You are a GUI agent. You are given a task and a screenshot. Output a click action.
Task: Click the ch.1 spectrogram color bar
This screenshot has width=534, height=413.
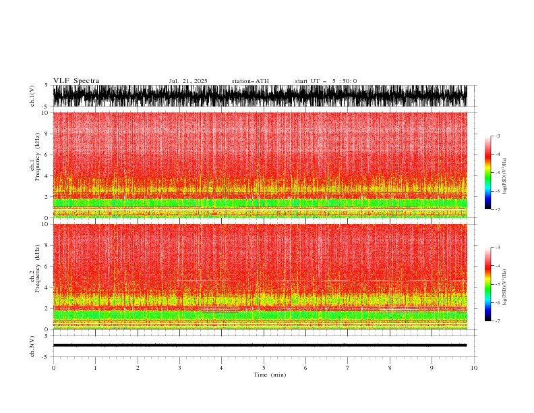(x=487, y=173)
